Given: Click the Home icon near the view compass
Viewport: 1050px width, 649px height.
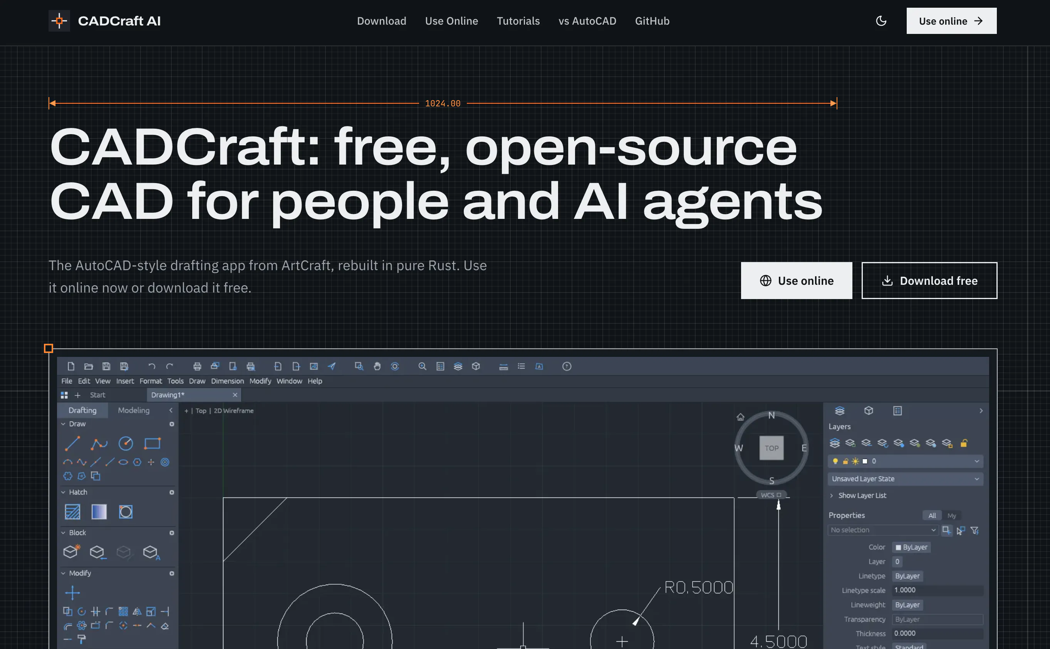Looking at the screenshot, I should 740,417.
